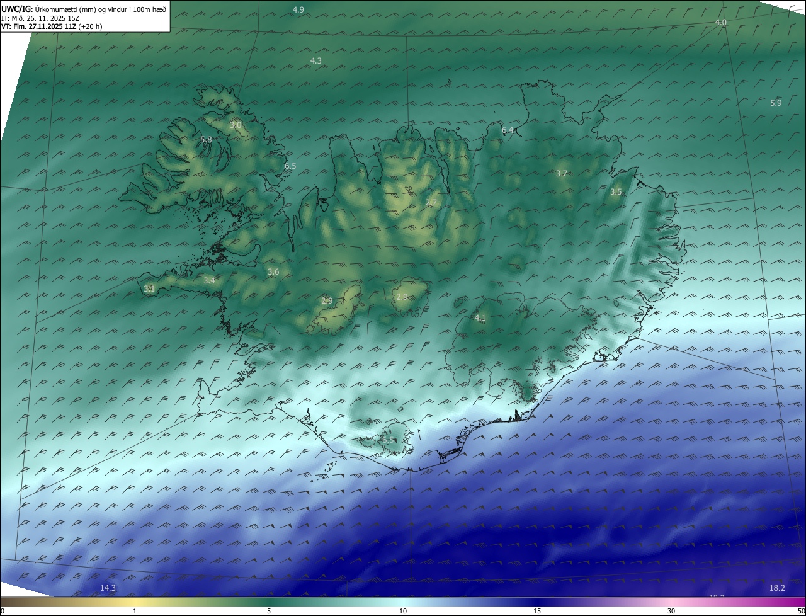Click the colour scale tick labelled 5

pos(269,611)
